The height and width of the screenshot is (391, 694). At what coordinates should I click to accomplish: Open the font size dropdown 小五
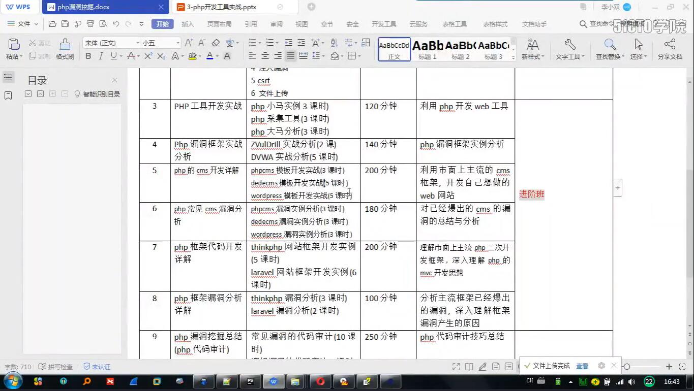pyautogui.click(x=177, y=43)
